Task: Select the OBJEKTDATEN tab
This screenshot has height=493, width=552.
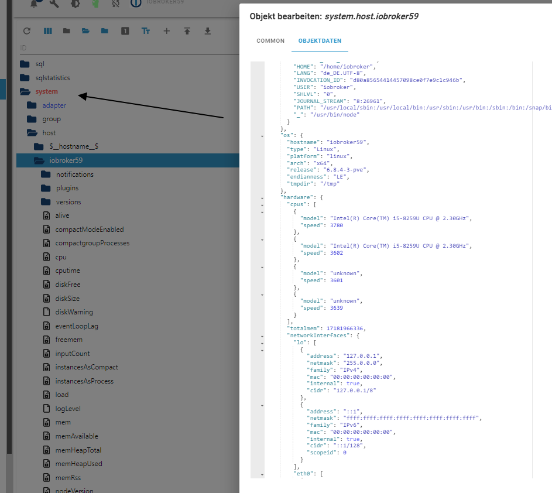Action: point(320,41)
